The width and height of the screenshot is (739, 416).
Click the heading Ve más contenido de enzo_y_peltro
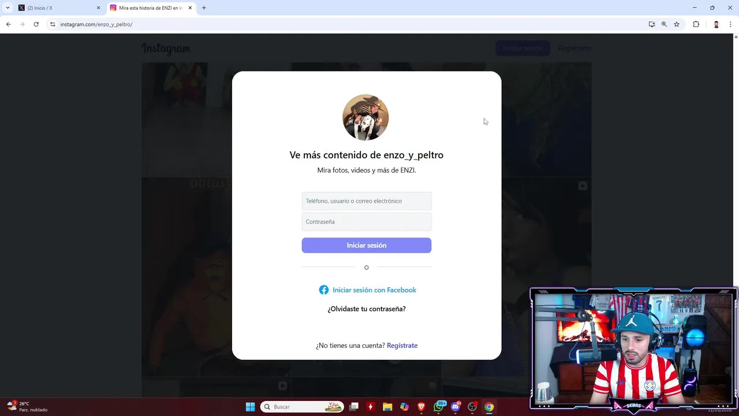(367, 155)
